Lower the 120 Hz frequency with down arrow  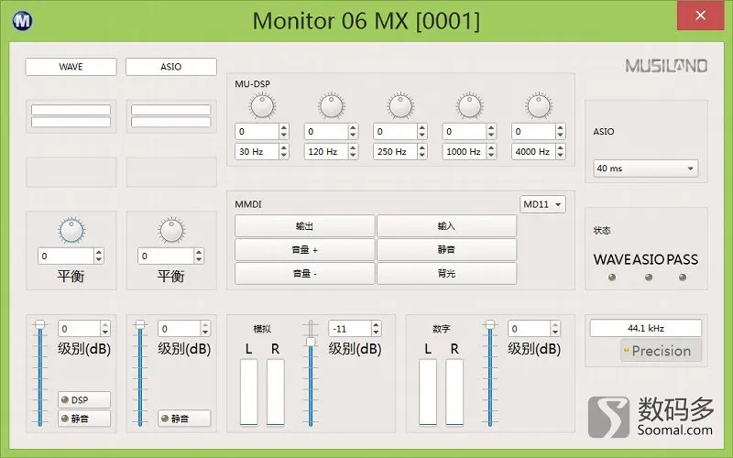[x=353, y=155]
